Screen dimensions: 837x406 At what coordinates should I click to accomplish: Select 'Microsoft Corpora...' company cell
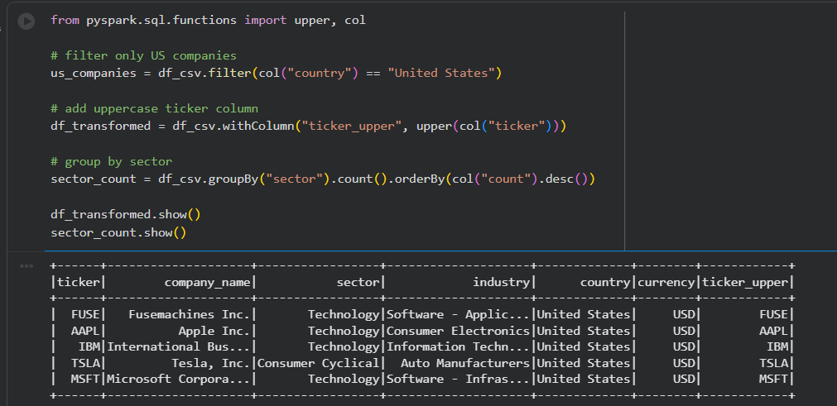pyautogui.click(x=179, y=379)
